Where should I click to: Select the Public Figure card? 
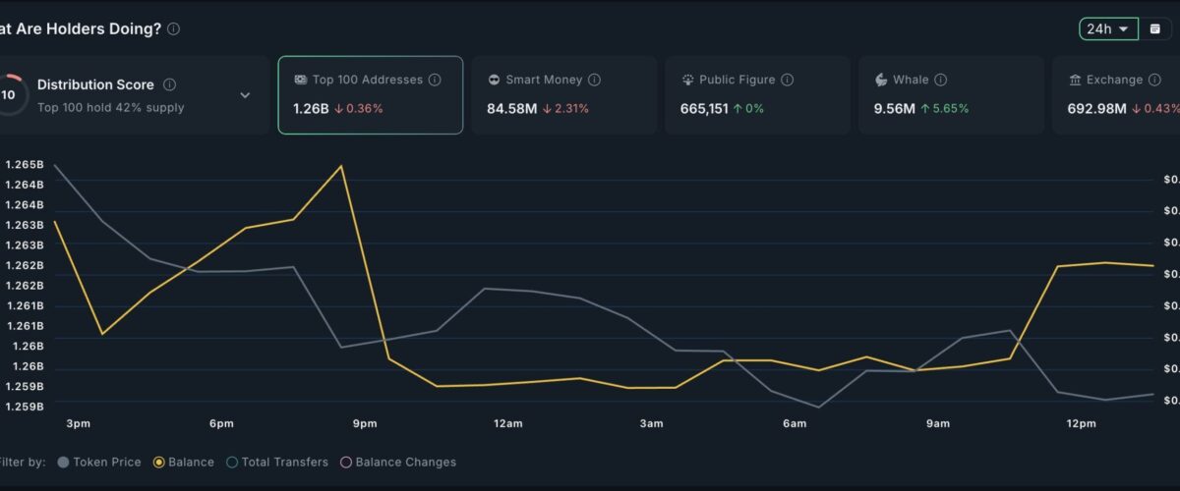click(756, 95)
